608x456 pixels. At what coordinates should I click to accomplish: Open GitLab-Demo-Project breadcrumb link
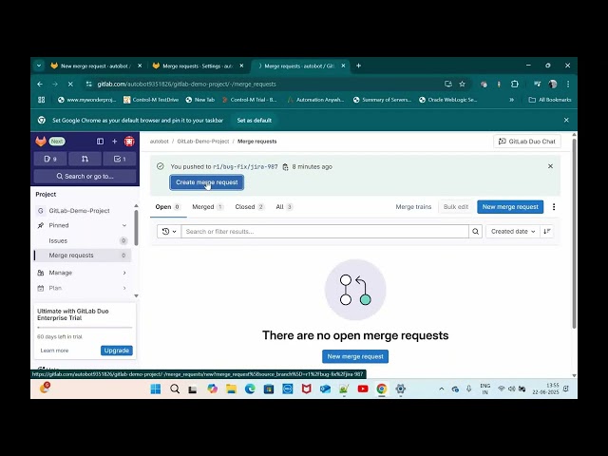(203, 142)
